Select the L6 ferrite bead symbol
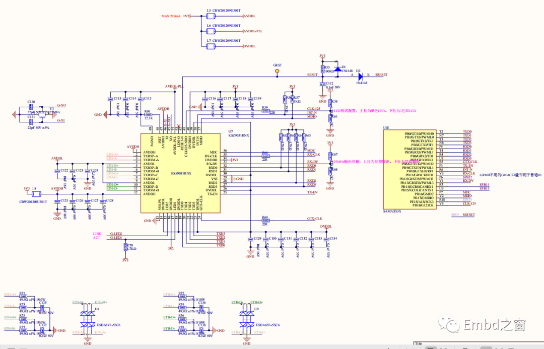544x349 pixels. (x=211, y=31)
